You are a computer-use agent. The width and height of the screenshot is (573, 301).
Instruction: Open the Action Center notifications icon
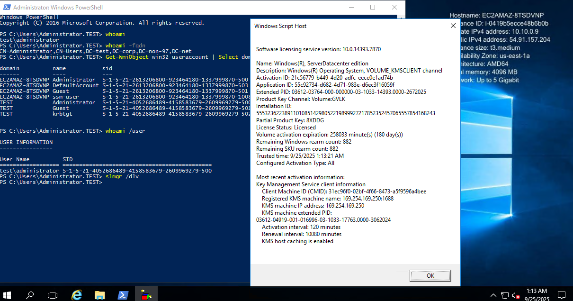point(562,294)
